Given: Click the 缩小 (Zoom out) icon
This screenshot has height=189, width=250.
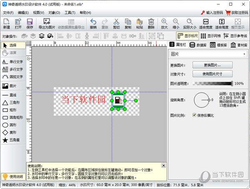Looking at the screenshot, I should [176, 24].
